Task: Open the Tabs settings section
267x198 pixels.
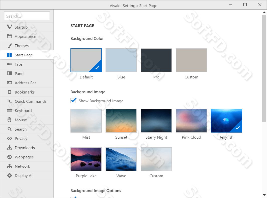Action: [x=27, y=64]
